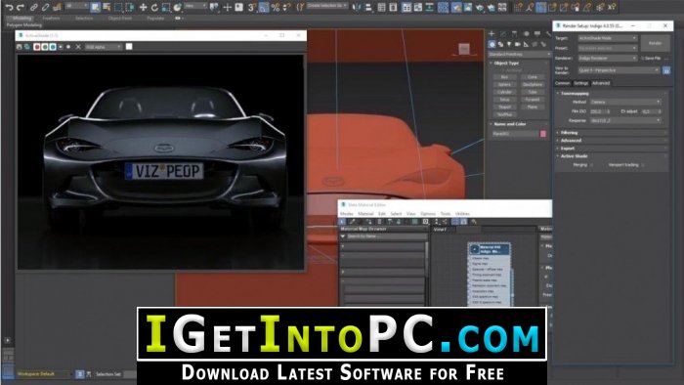Select the Cameras category icon in Create panel
This screenshot has height=385, width=684.
click(517, 44)
